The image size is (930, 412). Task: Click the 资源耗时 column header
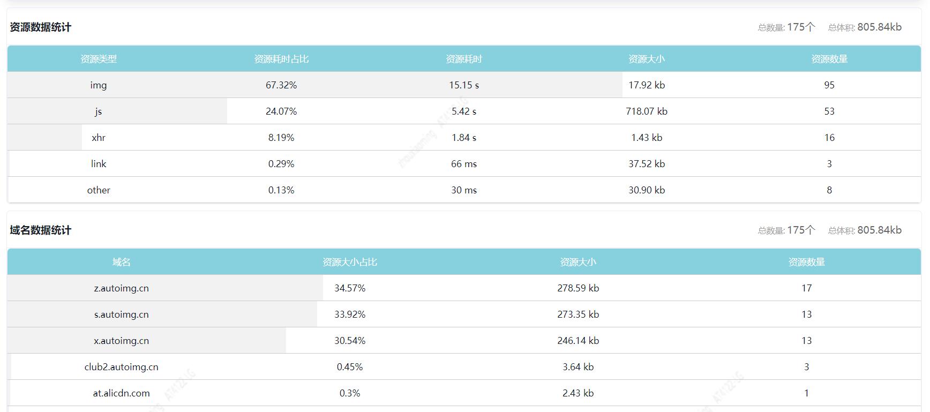[x=464, y=59]
